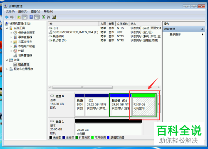Select 磁盘管理 in the tree
Screen dimensions: 208x149
coord(24,65)
